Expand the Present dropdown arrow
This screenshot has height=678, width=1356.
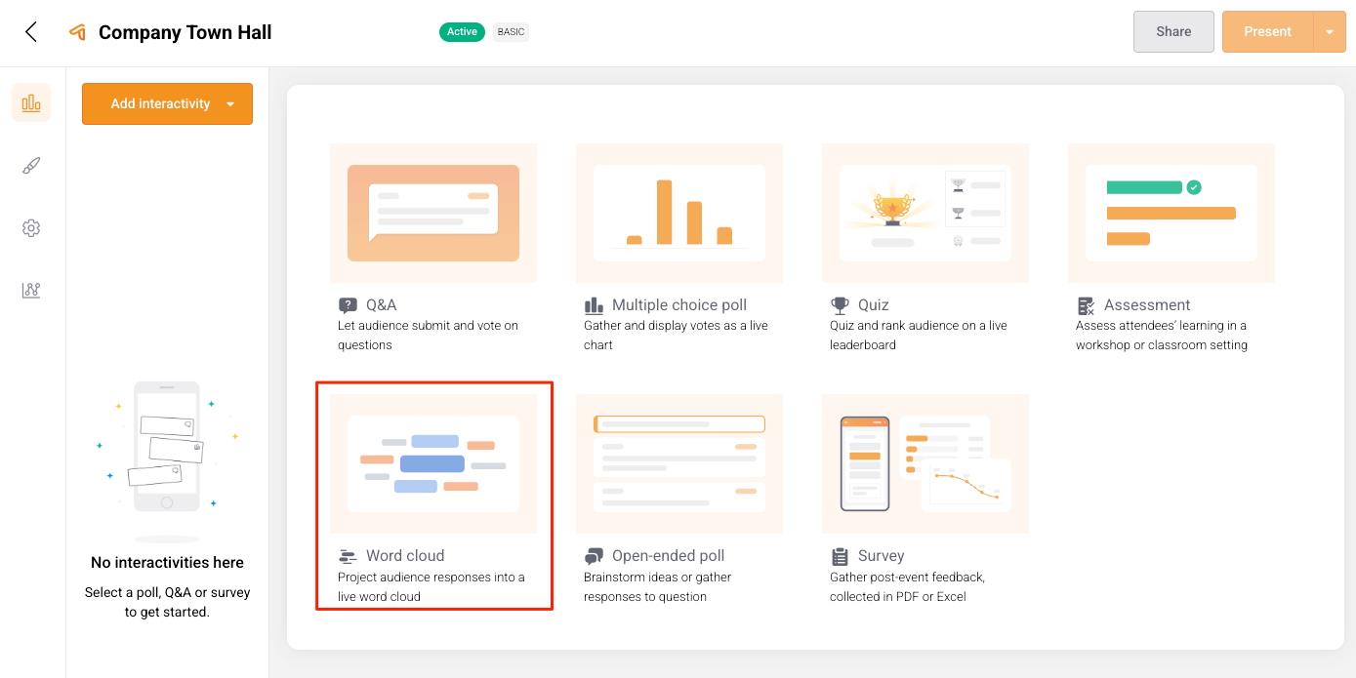click(x=1330, y=32)
